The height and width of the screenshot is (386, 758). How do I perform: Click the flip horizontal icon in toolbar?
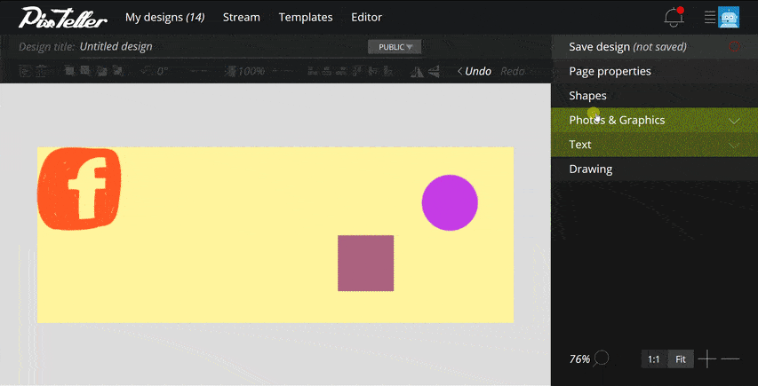click(417, 71)
